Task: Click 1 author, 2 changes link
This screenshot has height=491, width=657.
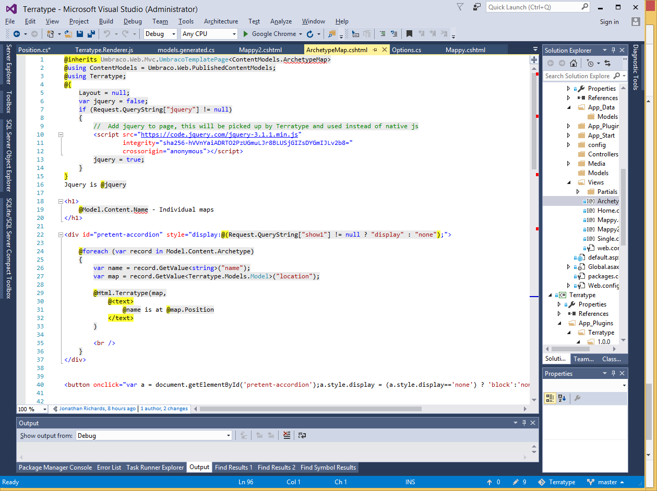Action: point(164,409)
